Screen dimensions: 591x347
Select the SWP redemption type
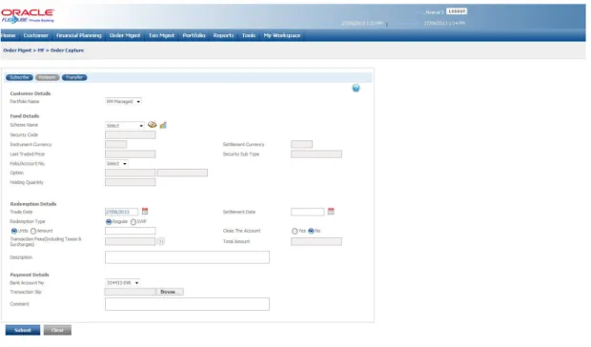[x=133, y=222]
